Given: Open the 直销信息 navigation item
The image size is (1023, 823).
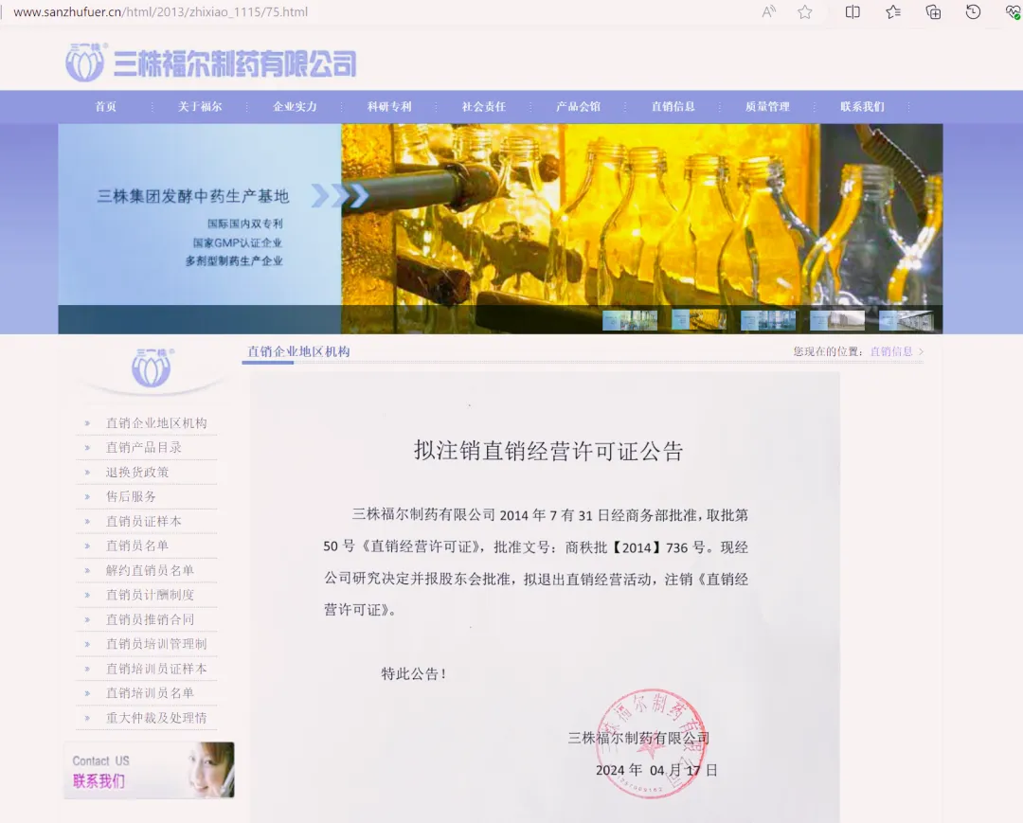Looking at the screenshot, I should point(673,106).
